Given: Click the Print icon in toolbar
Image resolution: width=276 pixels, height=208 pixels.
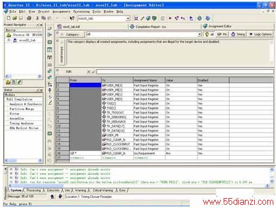Looking at the screenshot, I should 29,18.
